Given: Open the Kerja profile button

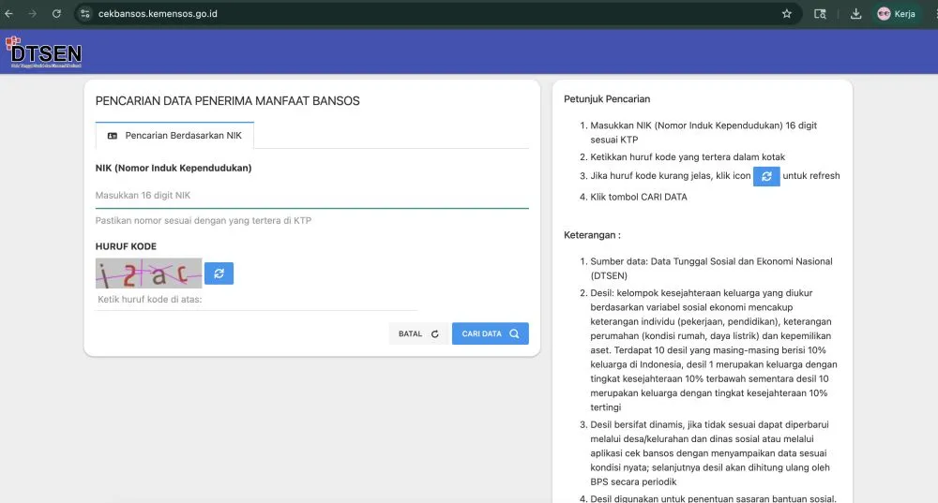Looking at the screenshot, I should [x=896, y=14].
